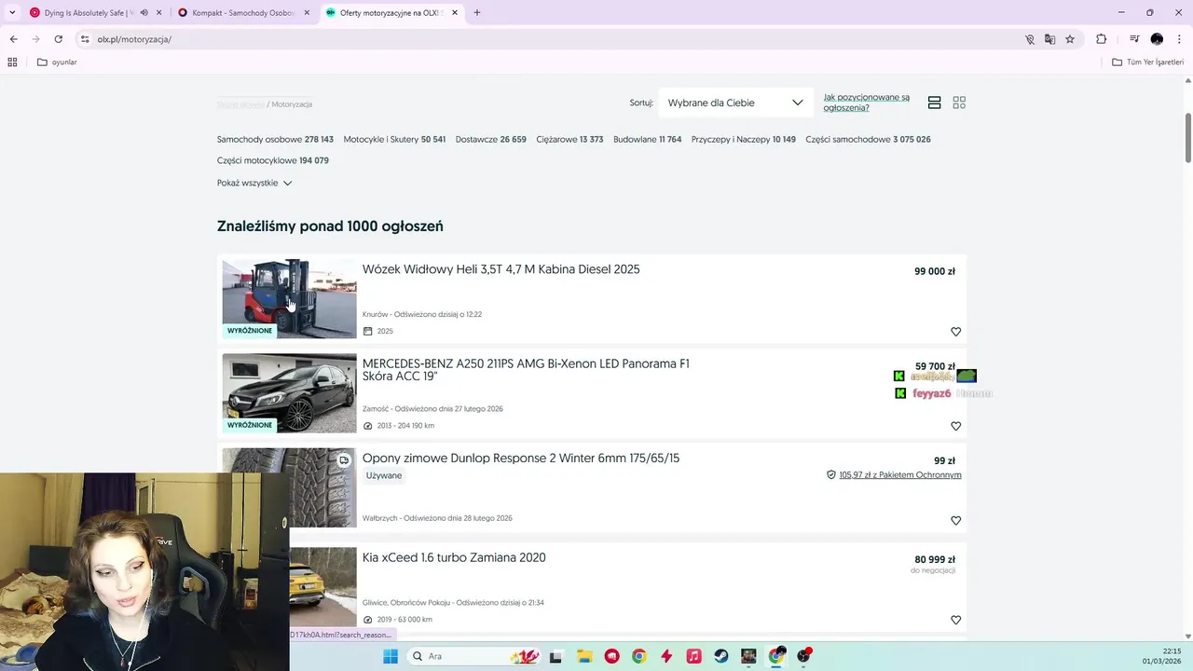The image size is (1193, 671).
Task: Open the tab search chevron in Chrome
Action: point(12,13)
